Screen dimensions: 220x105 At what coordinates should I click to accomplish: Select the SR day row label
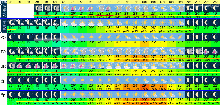pyautogui.click(x=3, y=66)
